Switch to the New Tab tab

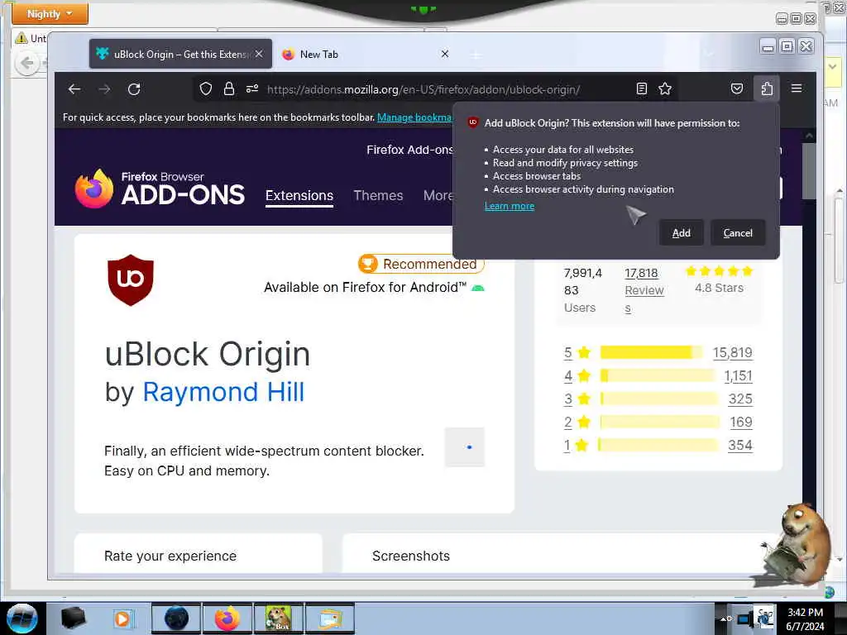367,54
